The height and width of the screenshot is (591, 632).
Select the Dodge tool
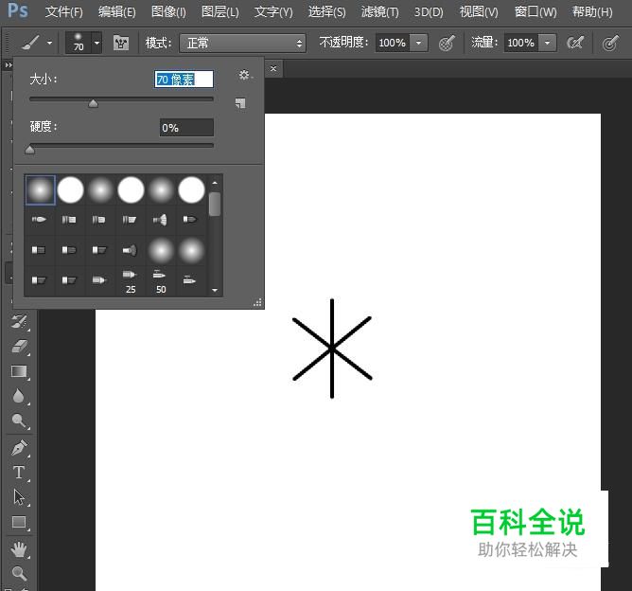tap(19, 421)
